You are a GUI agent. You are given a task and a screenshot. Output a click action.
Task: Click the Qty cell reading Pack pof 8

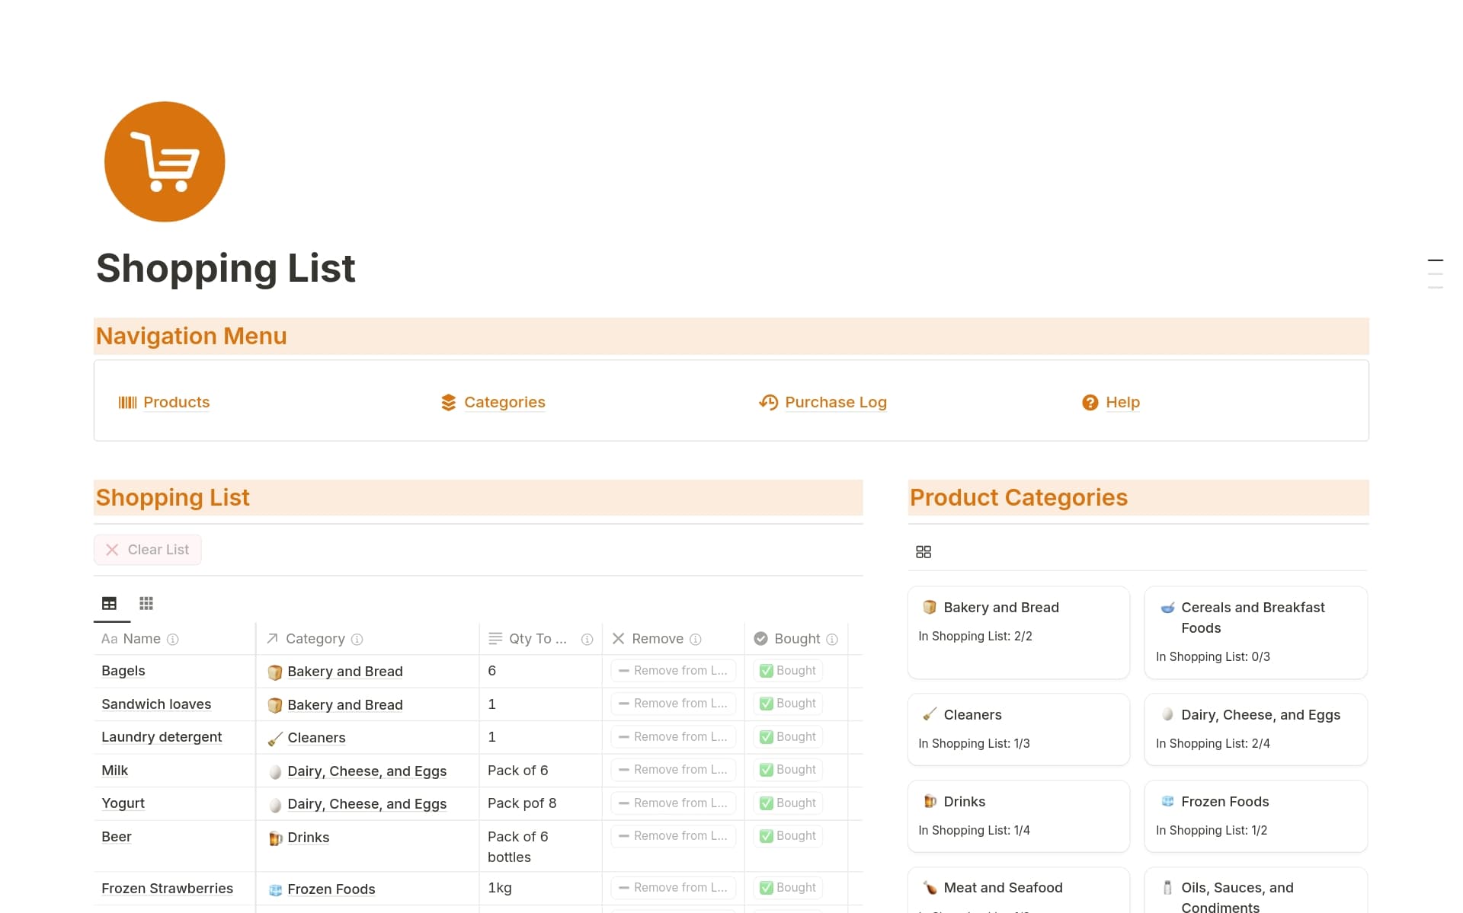(540, 803)
